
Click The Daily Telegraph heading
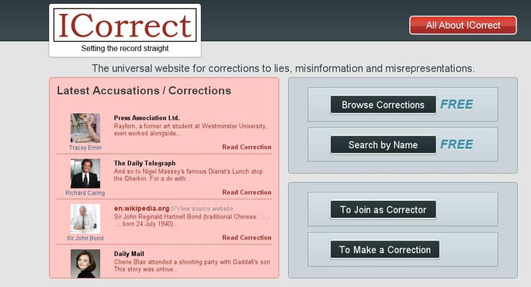tap(144, 163)
